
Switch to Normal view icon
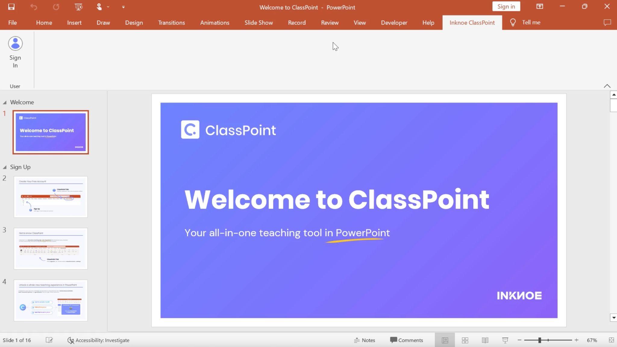pos(445,340)
